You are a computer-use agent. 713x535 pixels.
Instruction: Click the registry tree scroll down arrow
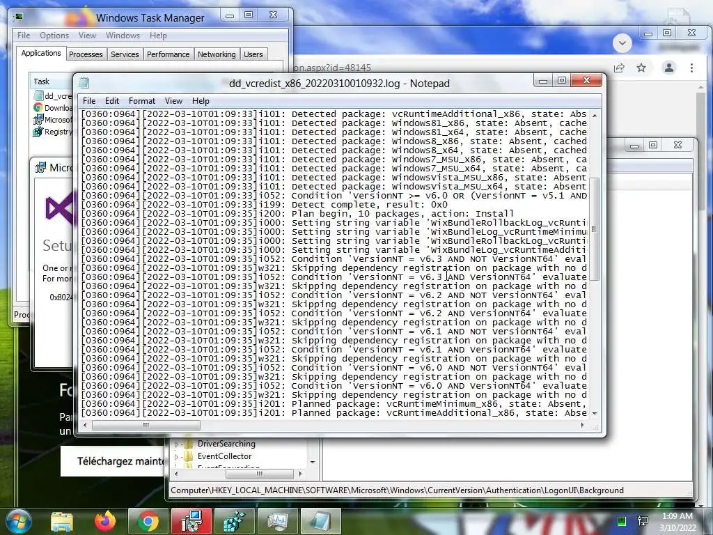(x=313, y=463)
